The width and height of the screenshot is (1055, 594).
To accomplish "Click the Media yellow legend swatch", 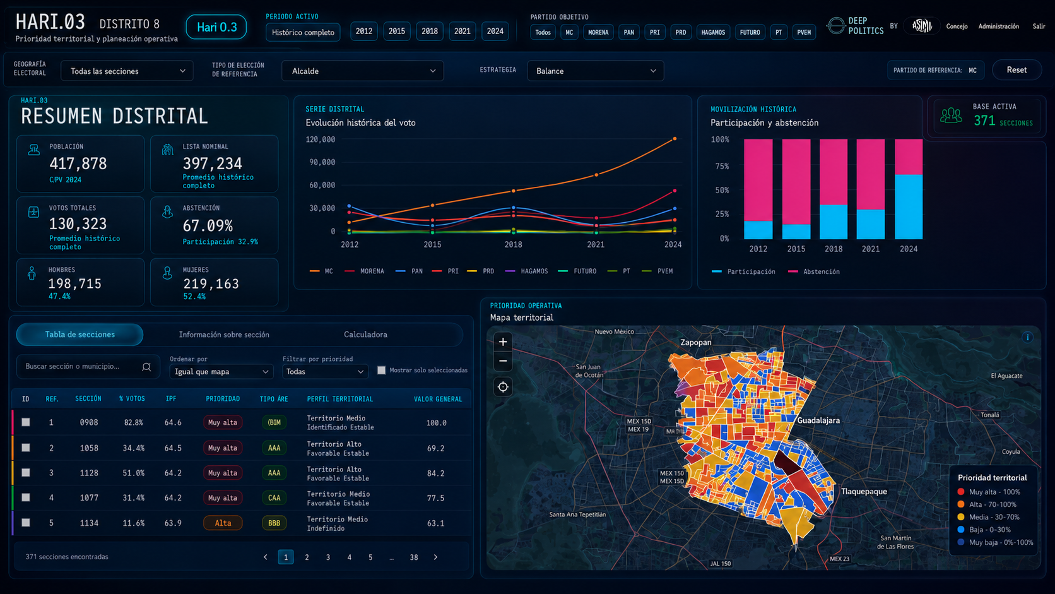I will click(961, 517).
